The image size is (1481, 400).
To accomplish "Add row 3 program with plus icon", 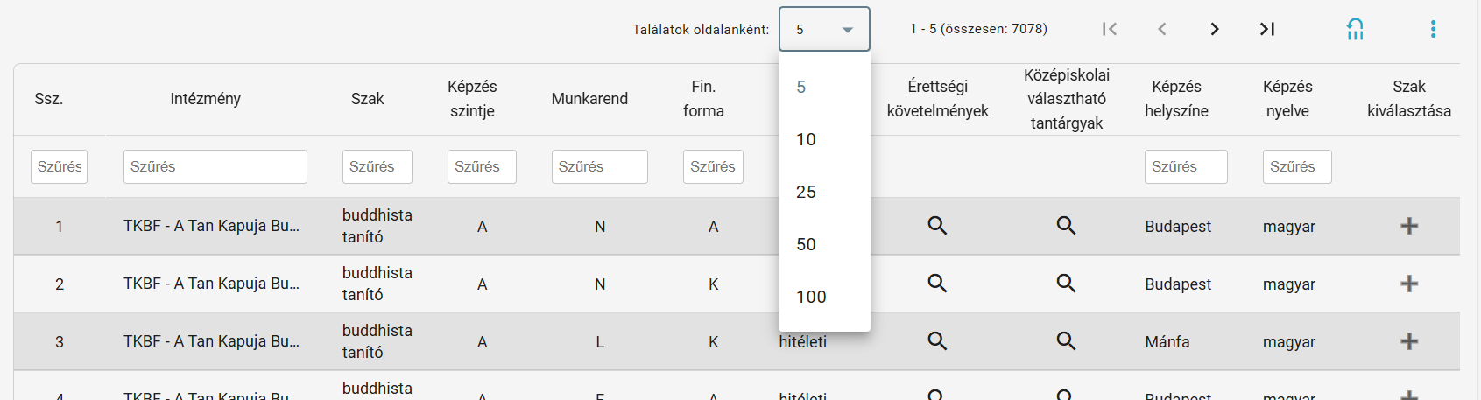I will [1409, 341].
